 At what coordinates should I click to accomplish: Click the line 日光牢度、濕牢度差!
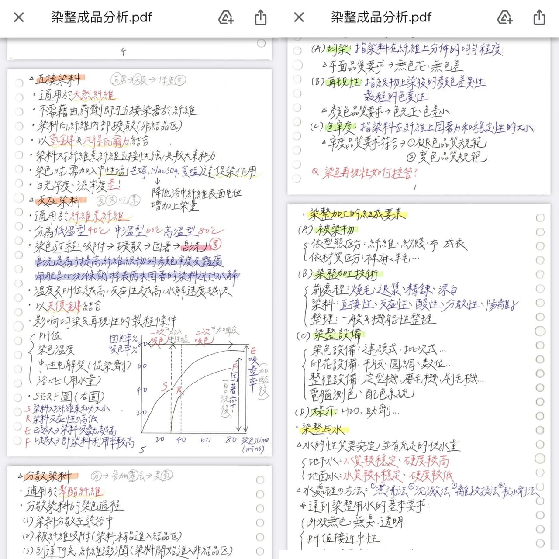77,186
